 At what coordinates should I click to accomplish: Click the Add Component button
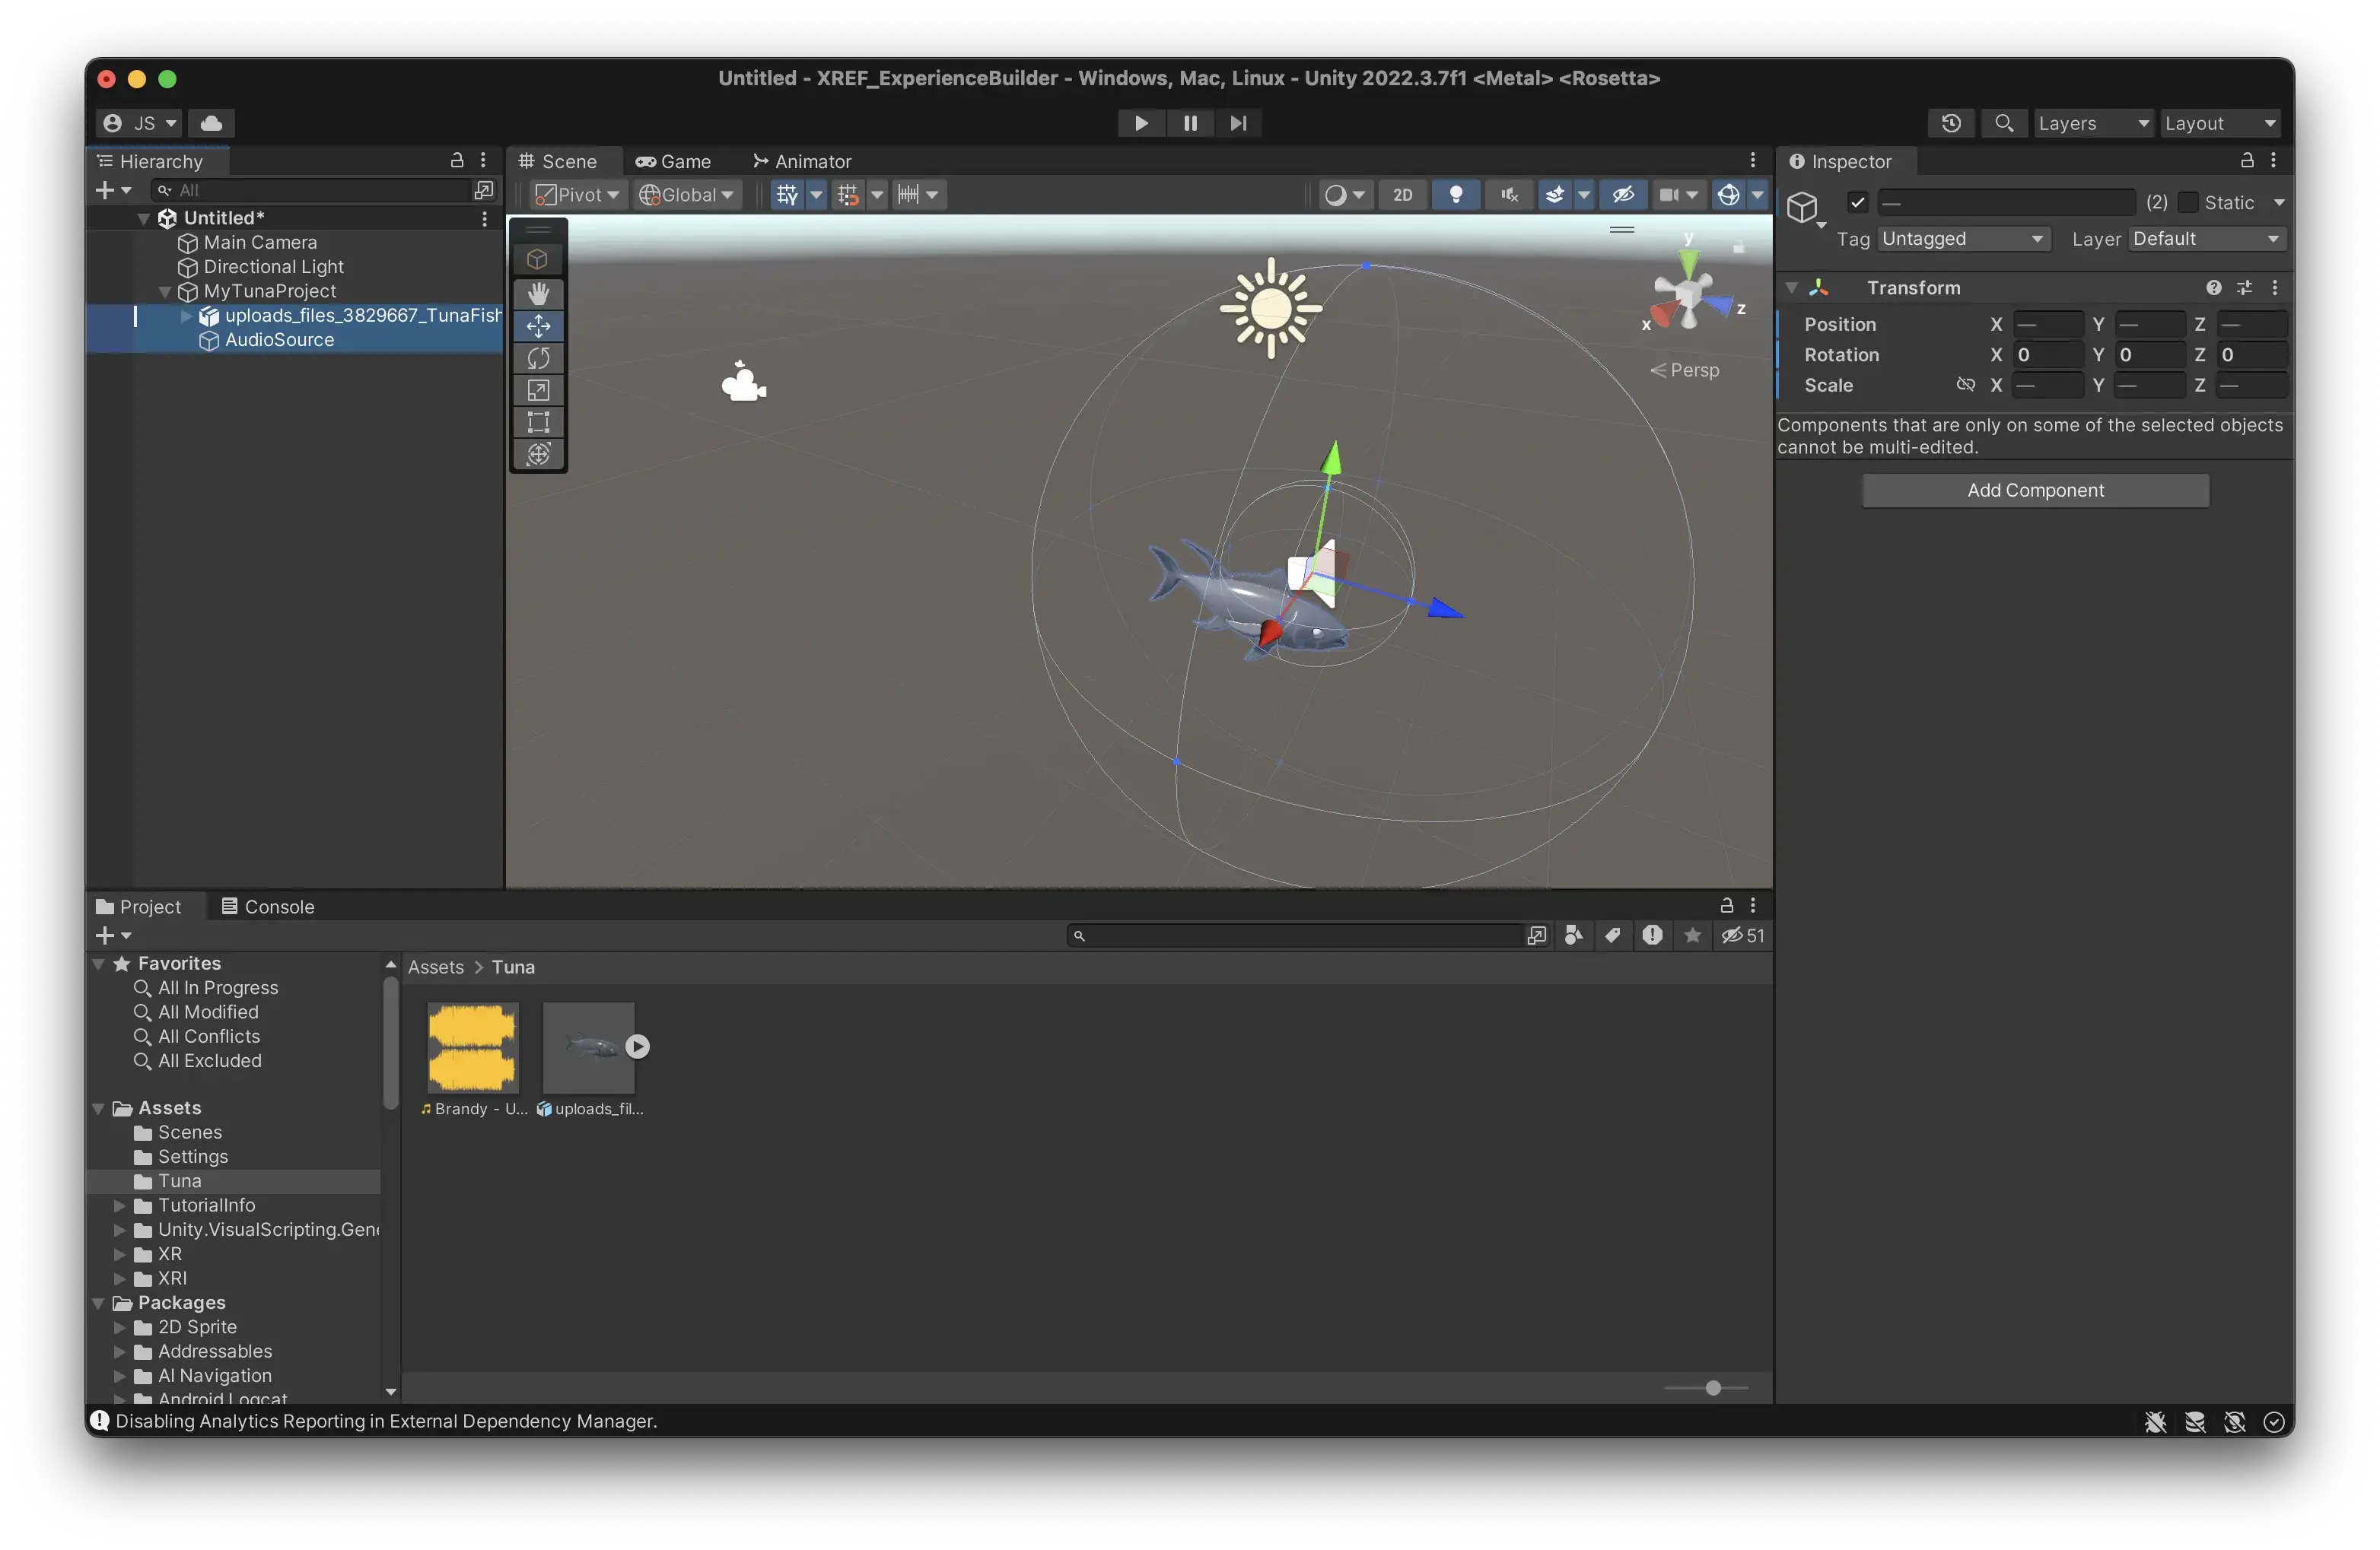2035,491
